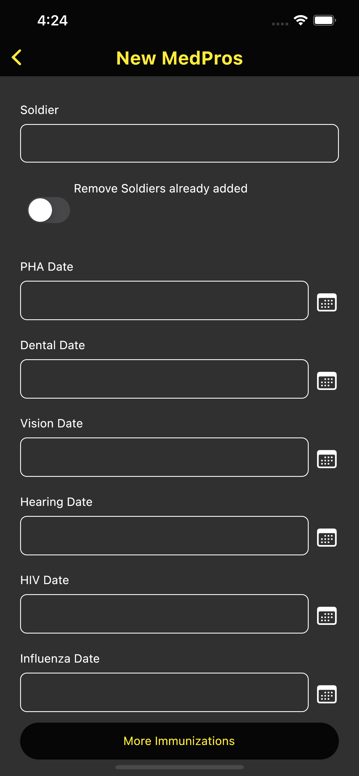This screenshot has height=776, width=359.
Task: Focus the Dental Date input field
Action: [x=164, y=379]
